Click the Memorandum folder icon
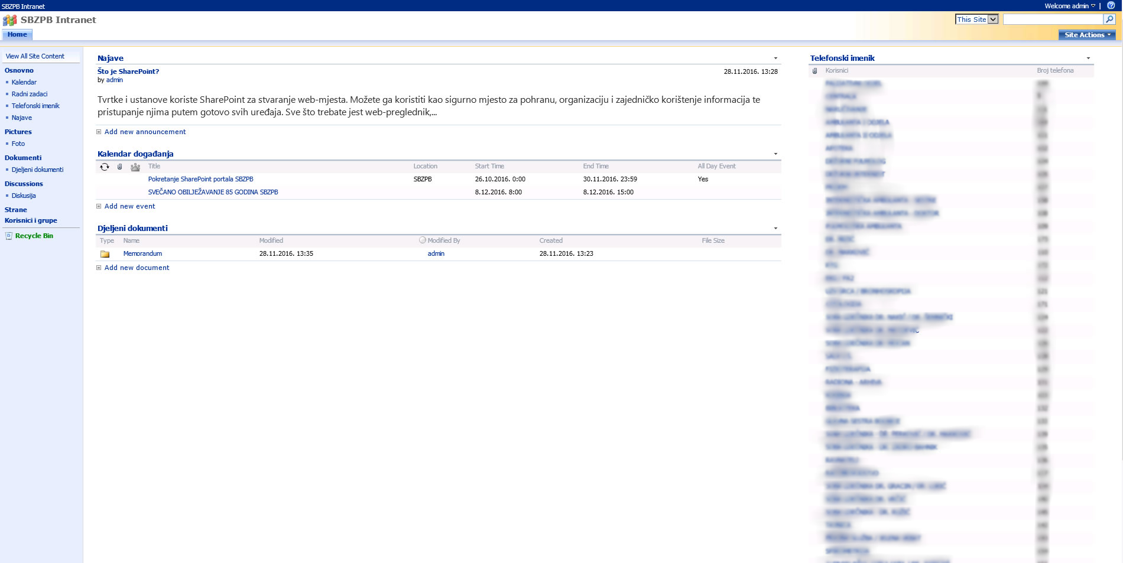This screenshot has width=1123, height=563. pyautogui.click(x=105, y=254)
